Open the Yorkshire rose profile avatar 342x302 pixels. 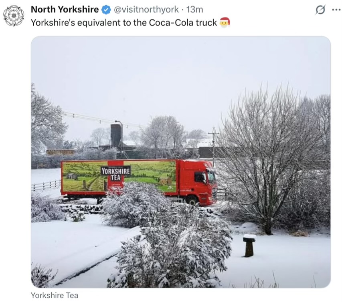pyautogui.click(x=14, y=16)
